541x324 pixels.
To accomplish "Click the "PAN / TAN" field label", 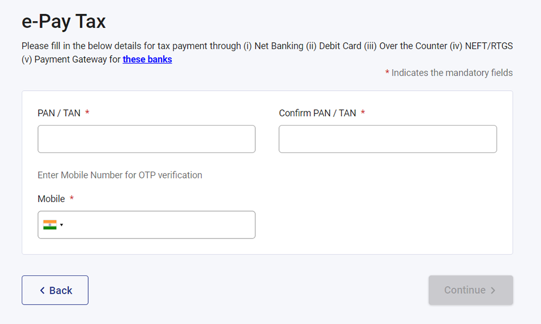I will (59, 113).
